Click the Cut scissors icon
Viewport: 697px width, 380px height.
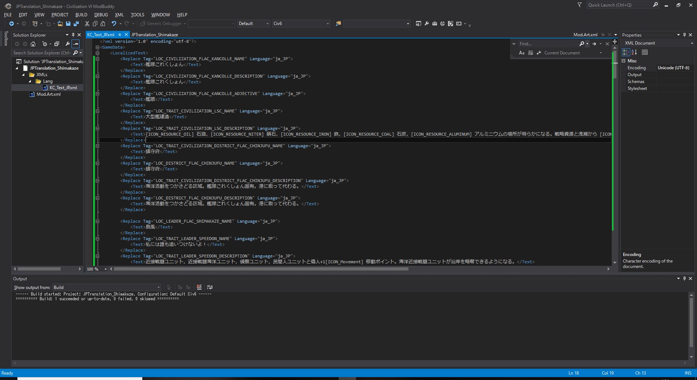click(x=87, y=24)
